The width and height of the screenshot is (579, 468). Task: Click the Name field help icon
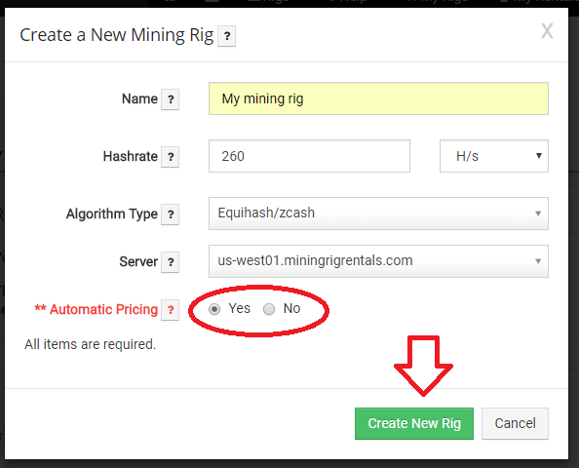point(171,99)
